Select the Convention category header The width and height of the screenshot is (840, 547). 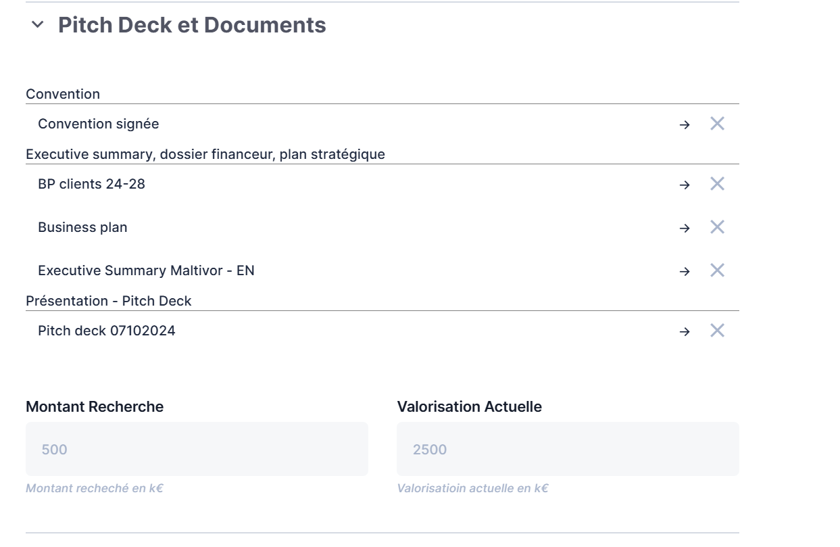click(x=63, y=94)
